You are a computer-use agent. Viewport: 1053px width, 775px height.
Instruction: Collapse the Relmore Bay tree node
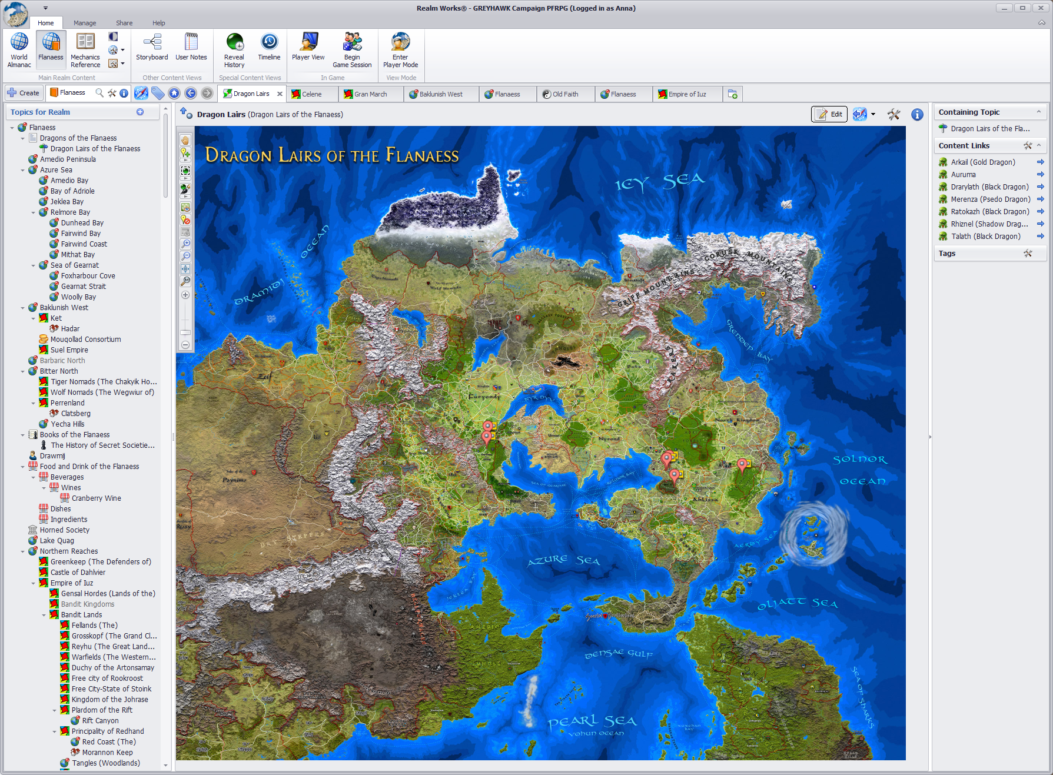[x=34, y=212]
